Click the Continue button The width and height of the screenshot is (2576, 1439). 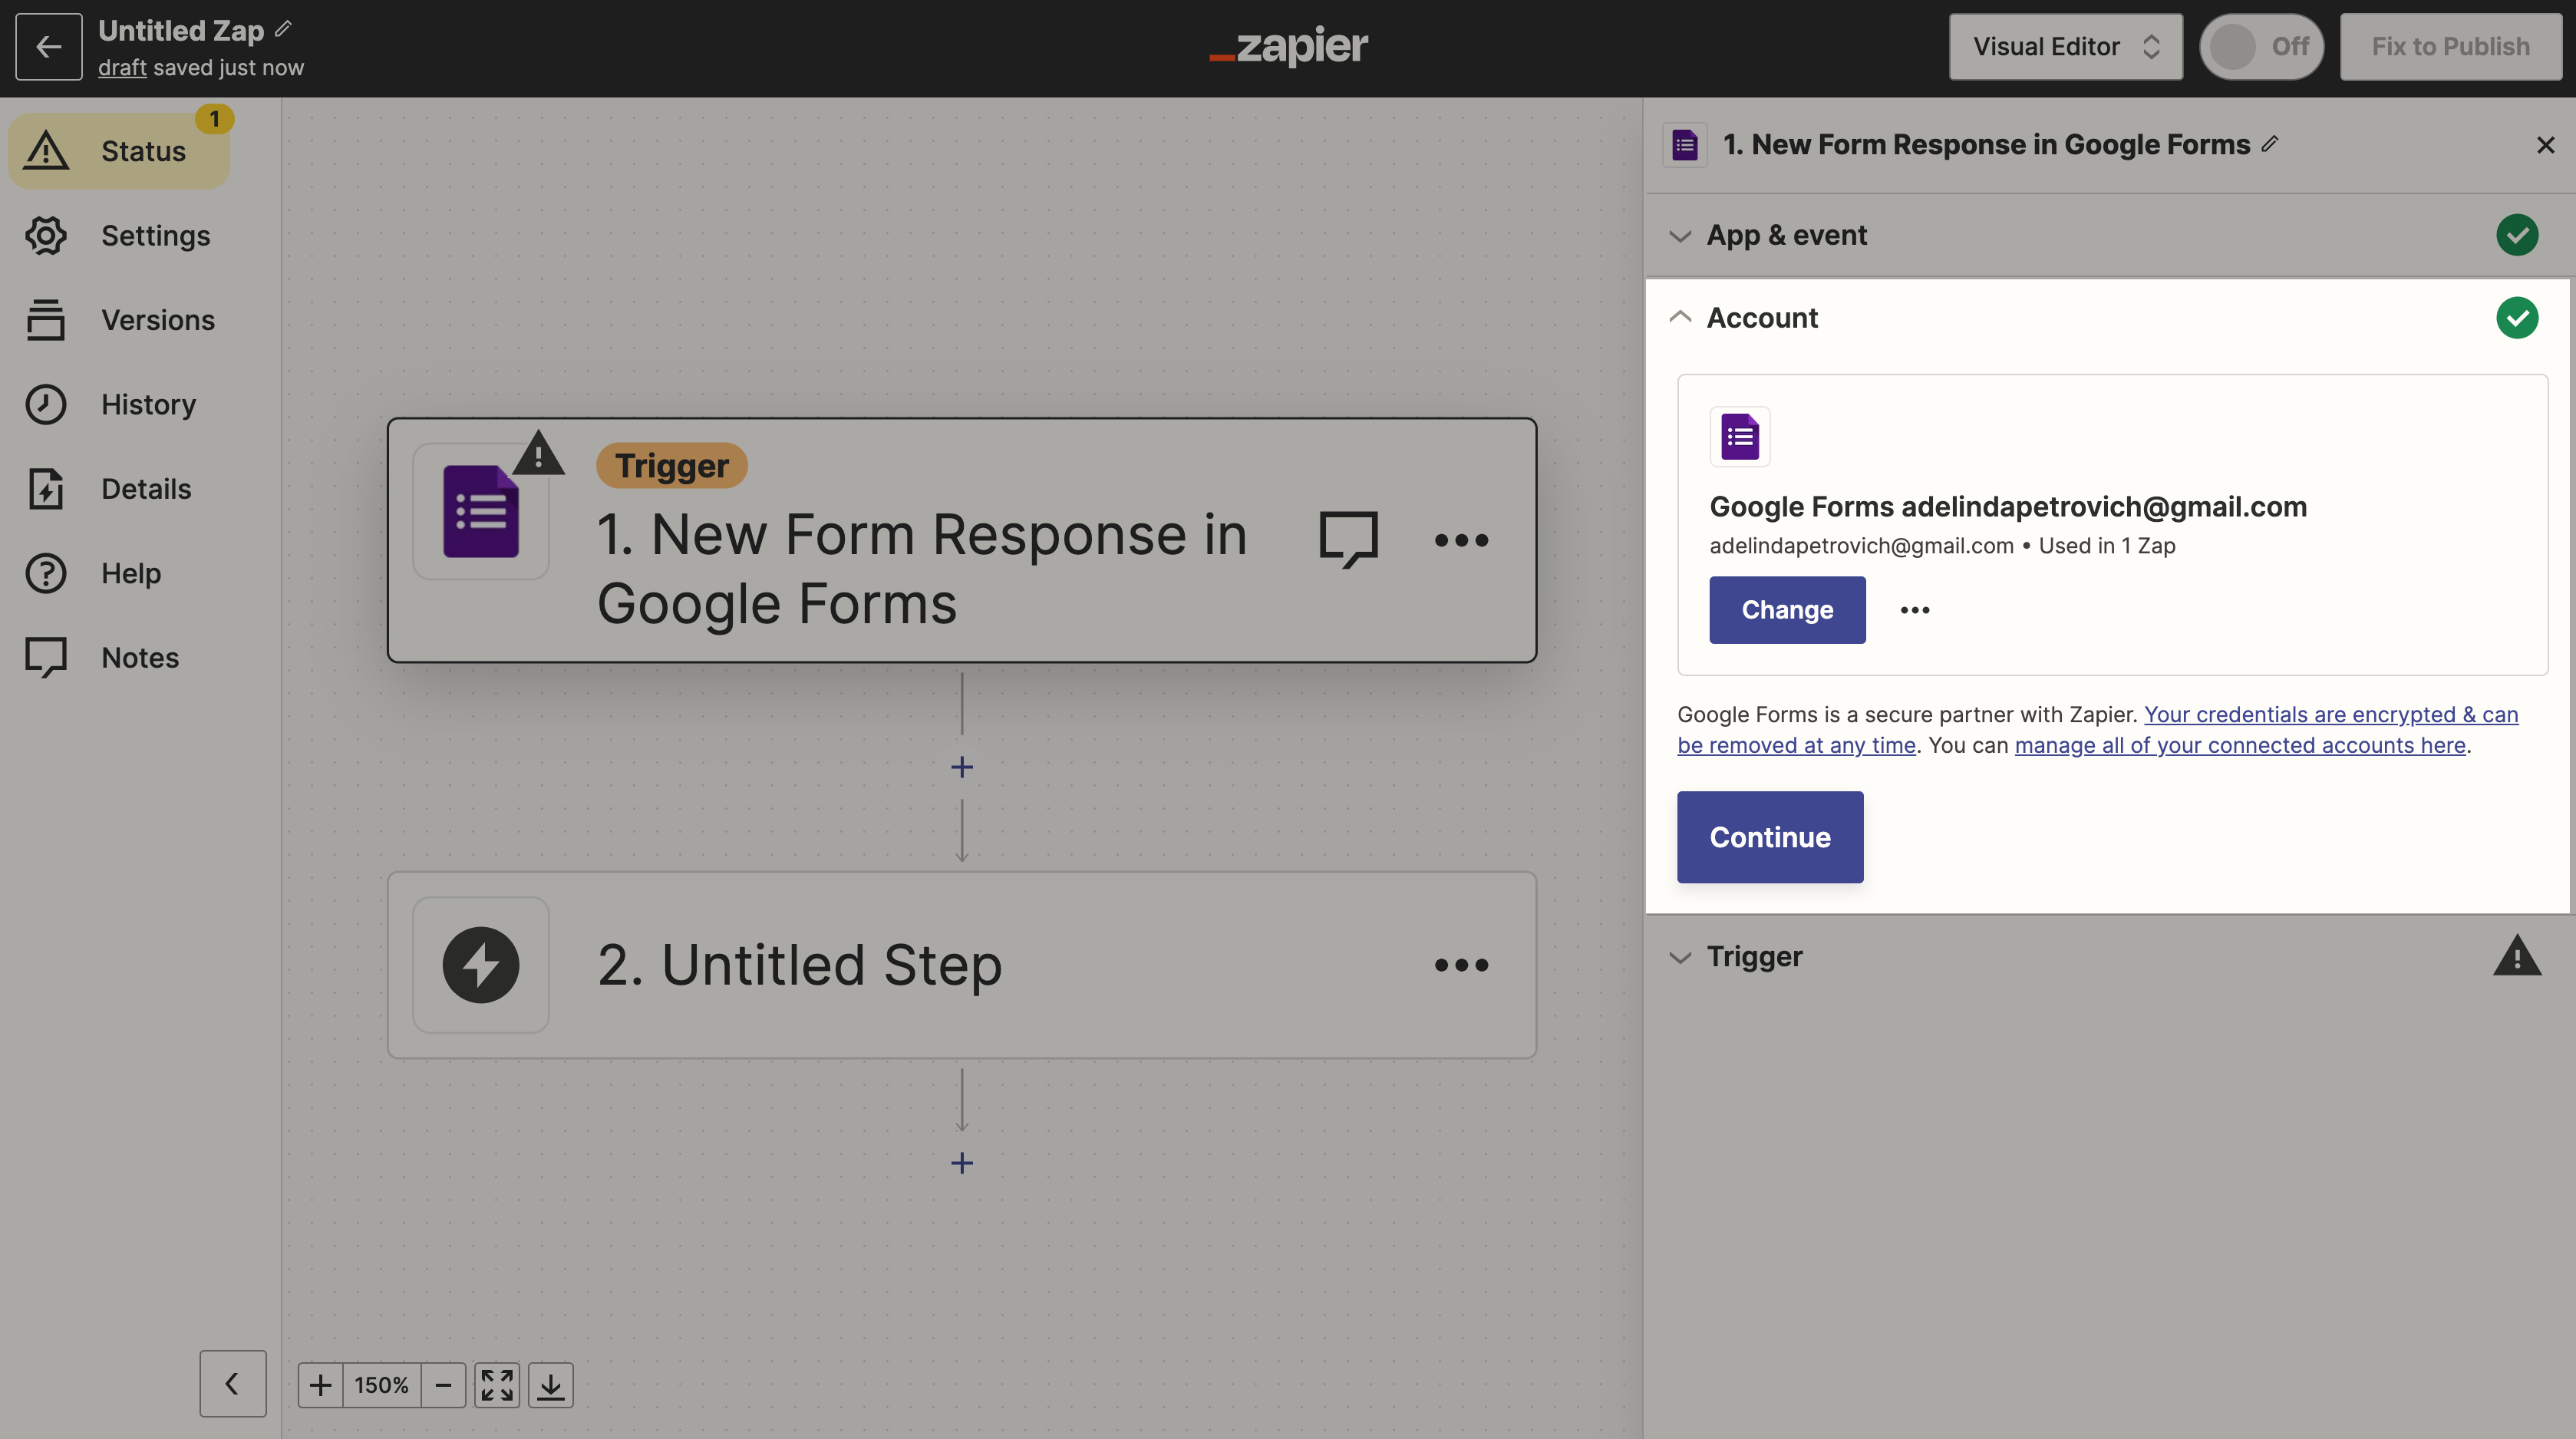(1770, 837)
